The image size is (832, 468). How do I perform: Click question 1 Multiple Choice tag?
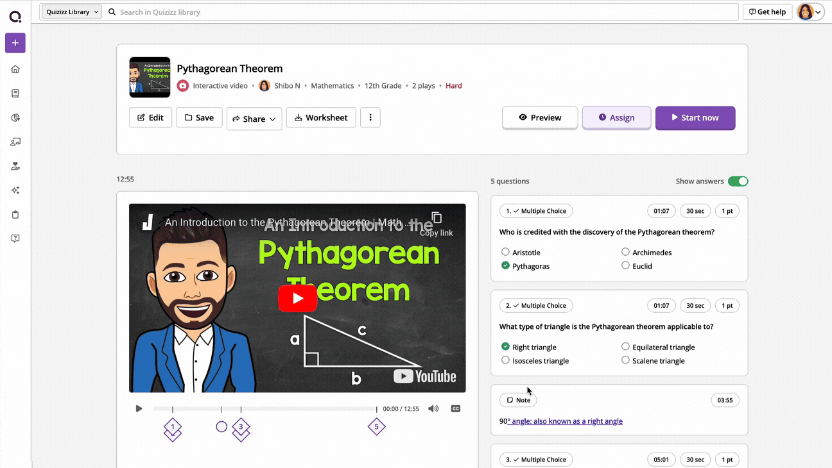pyautogui.click(x=536, y=211)
